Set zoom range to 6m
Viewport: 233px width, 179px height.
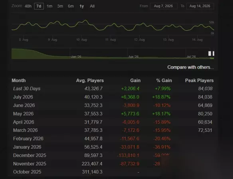[71, 6]
